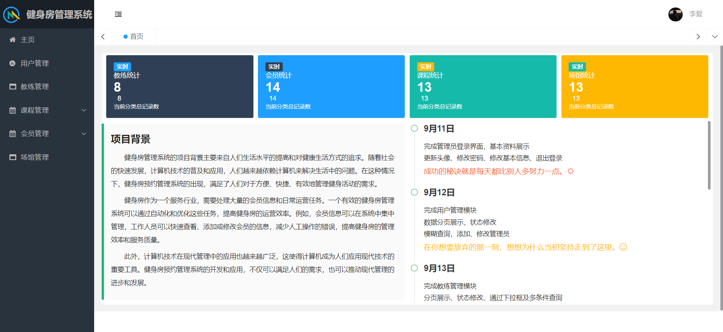This screenshot has height=332, width=723.
Task: Click the home icon beside 主页
Action: (12, 40)
